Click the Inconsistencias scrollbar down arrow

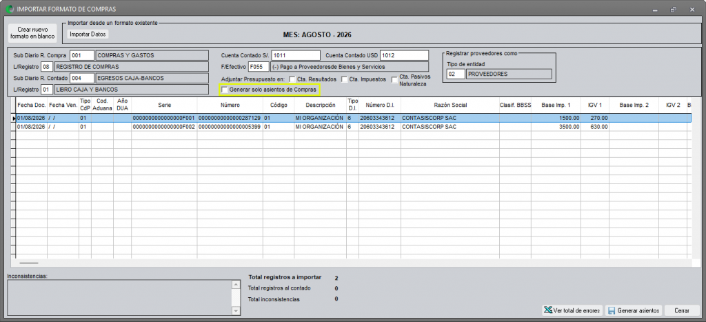[x=235, y=311]
